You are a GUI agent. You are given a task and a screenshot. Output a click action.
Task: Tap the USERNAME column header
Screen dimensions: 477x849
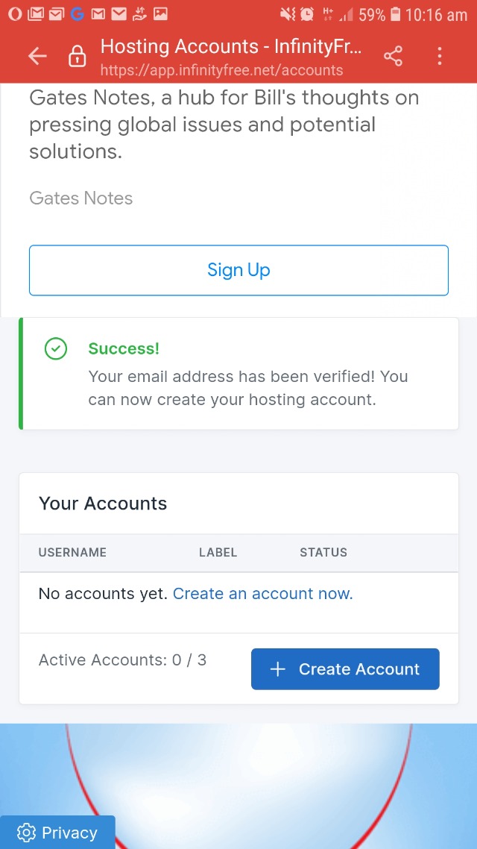tap(72, 553)
